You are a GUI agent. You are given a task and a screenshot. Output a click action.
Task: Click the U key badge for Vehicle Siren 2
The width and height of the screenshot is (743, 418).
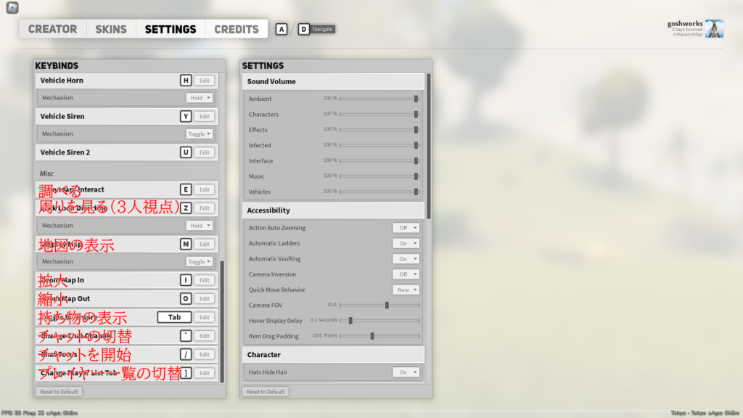pyautogui.click(x=186, y=152)
